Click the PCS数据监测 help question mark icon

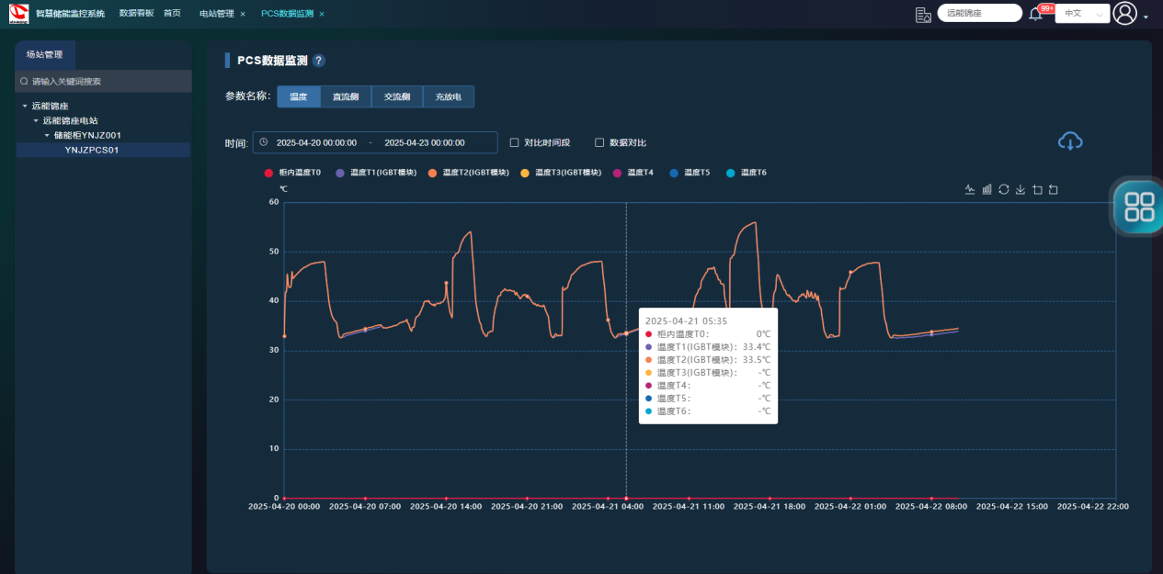319,61
